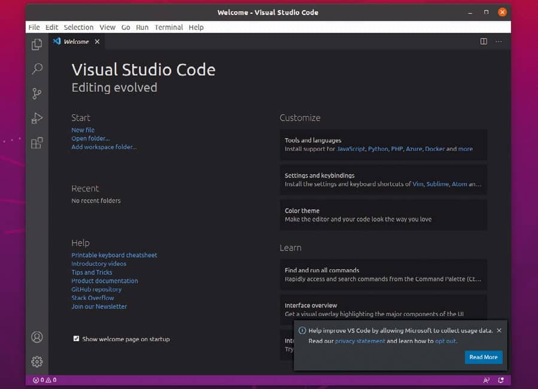Click the split editor icon
This screenshot has height=389, width=538.
484,41
